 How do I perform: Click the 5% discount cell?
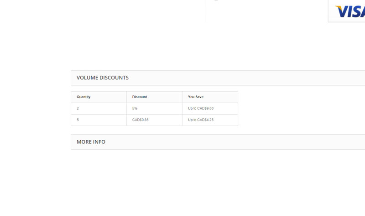coord(154,109)
